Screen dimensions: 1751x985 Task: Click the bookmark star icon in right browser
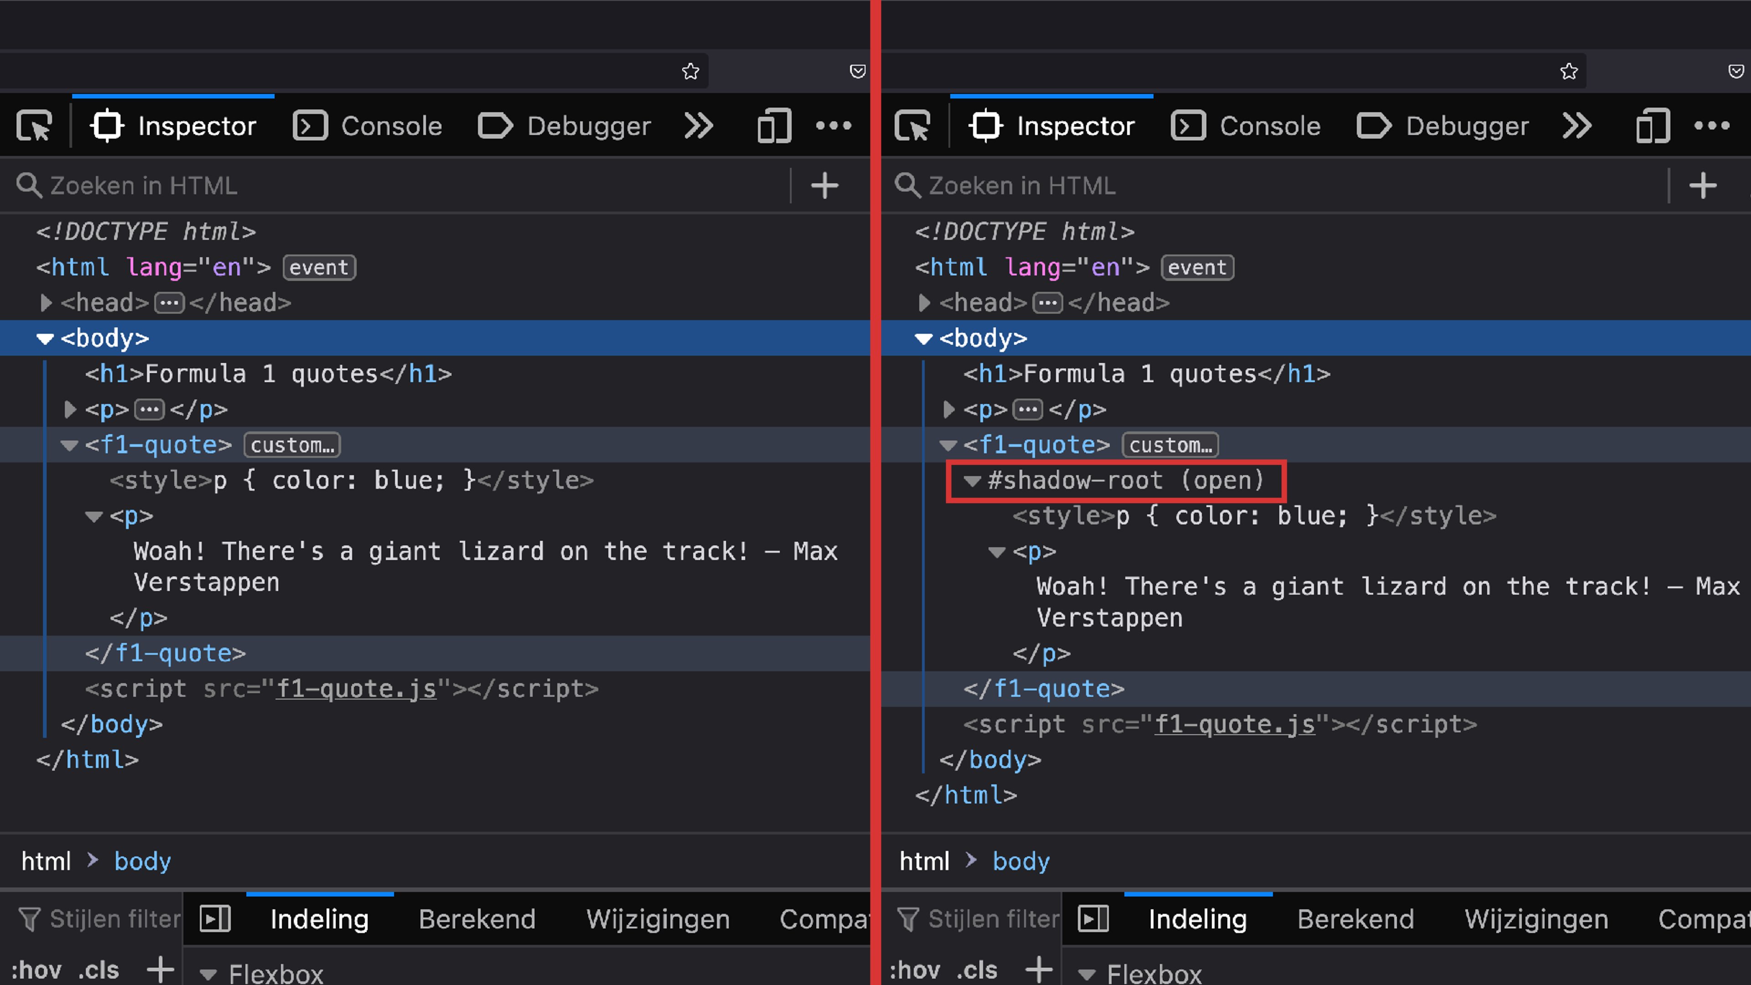coord(1569,72)
